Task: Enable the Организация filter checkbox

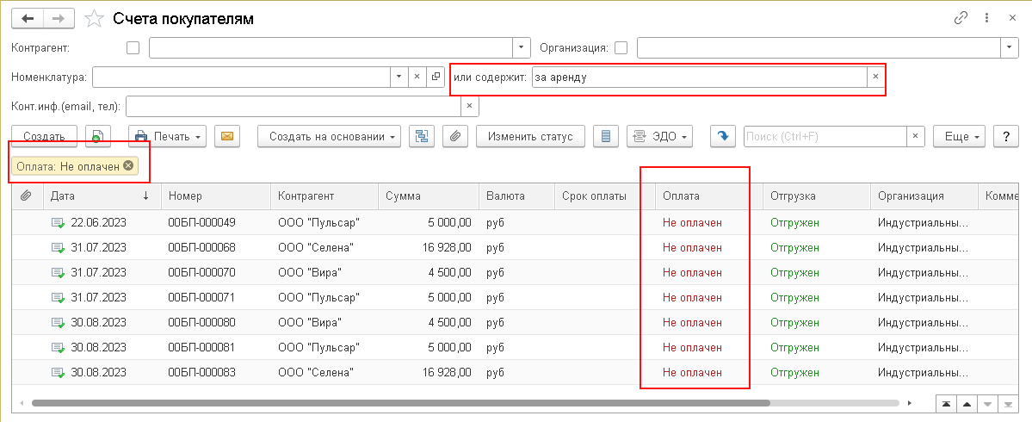Action: (x=621, y=47)
